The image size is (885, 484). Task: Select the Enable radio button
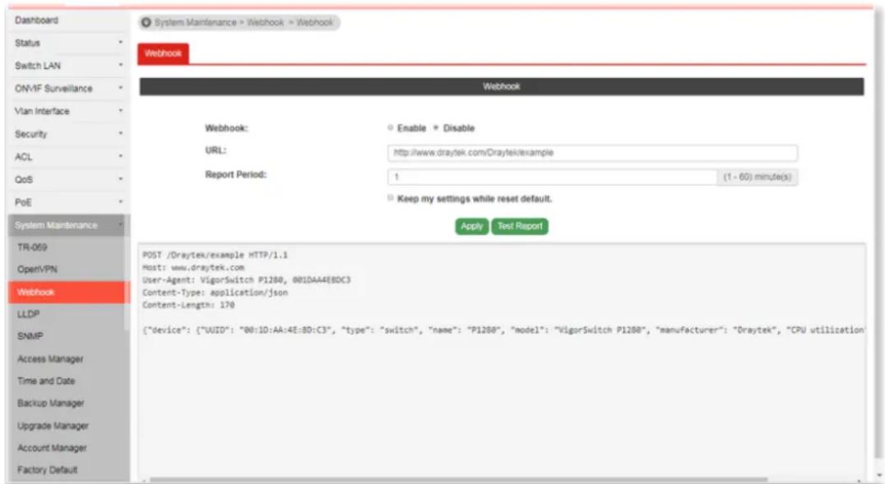point(390,127)
